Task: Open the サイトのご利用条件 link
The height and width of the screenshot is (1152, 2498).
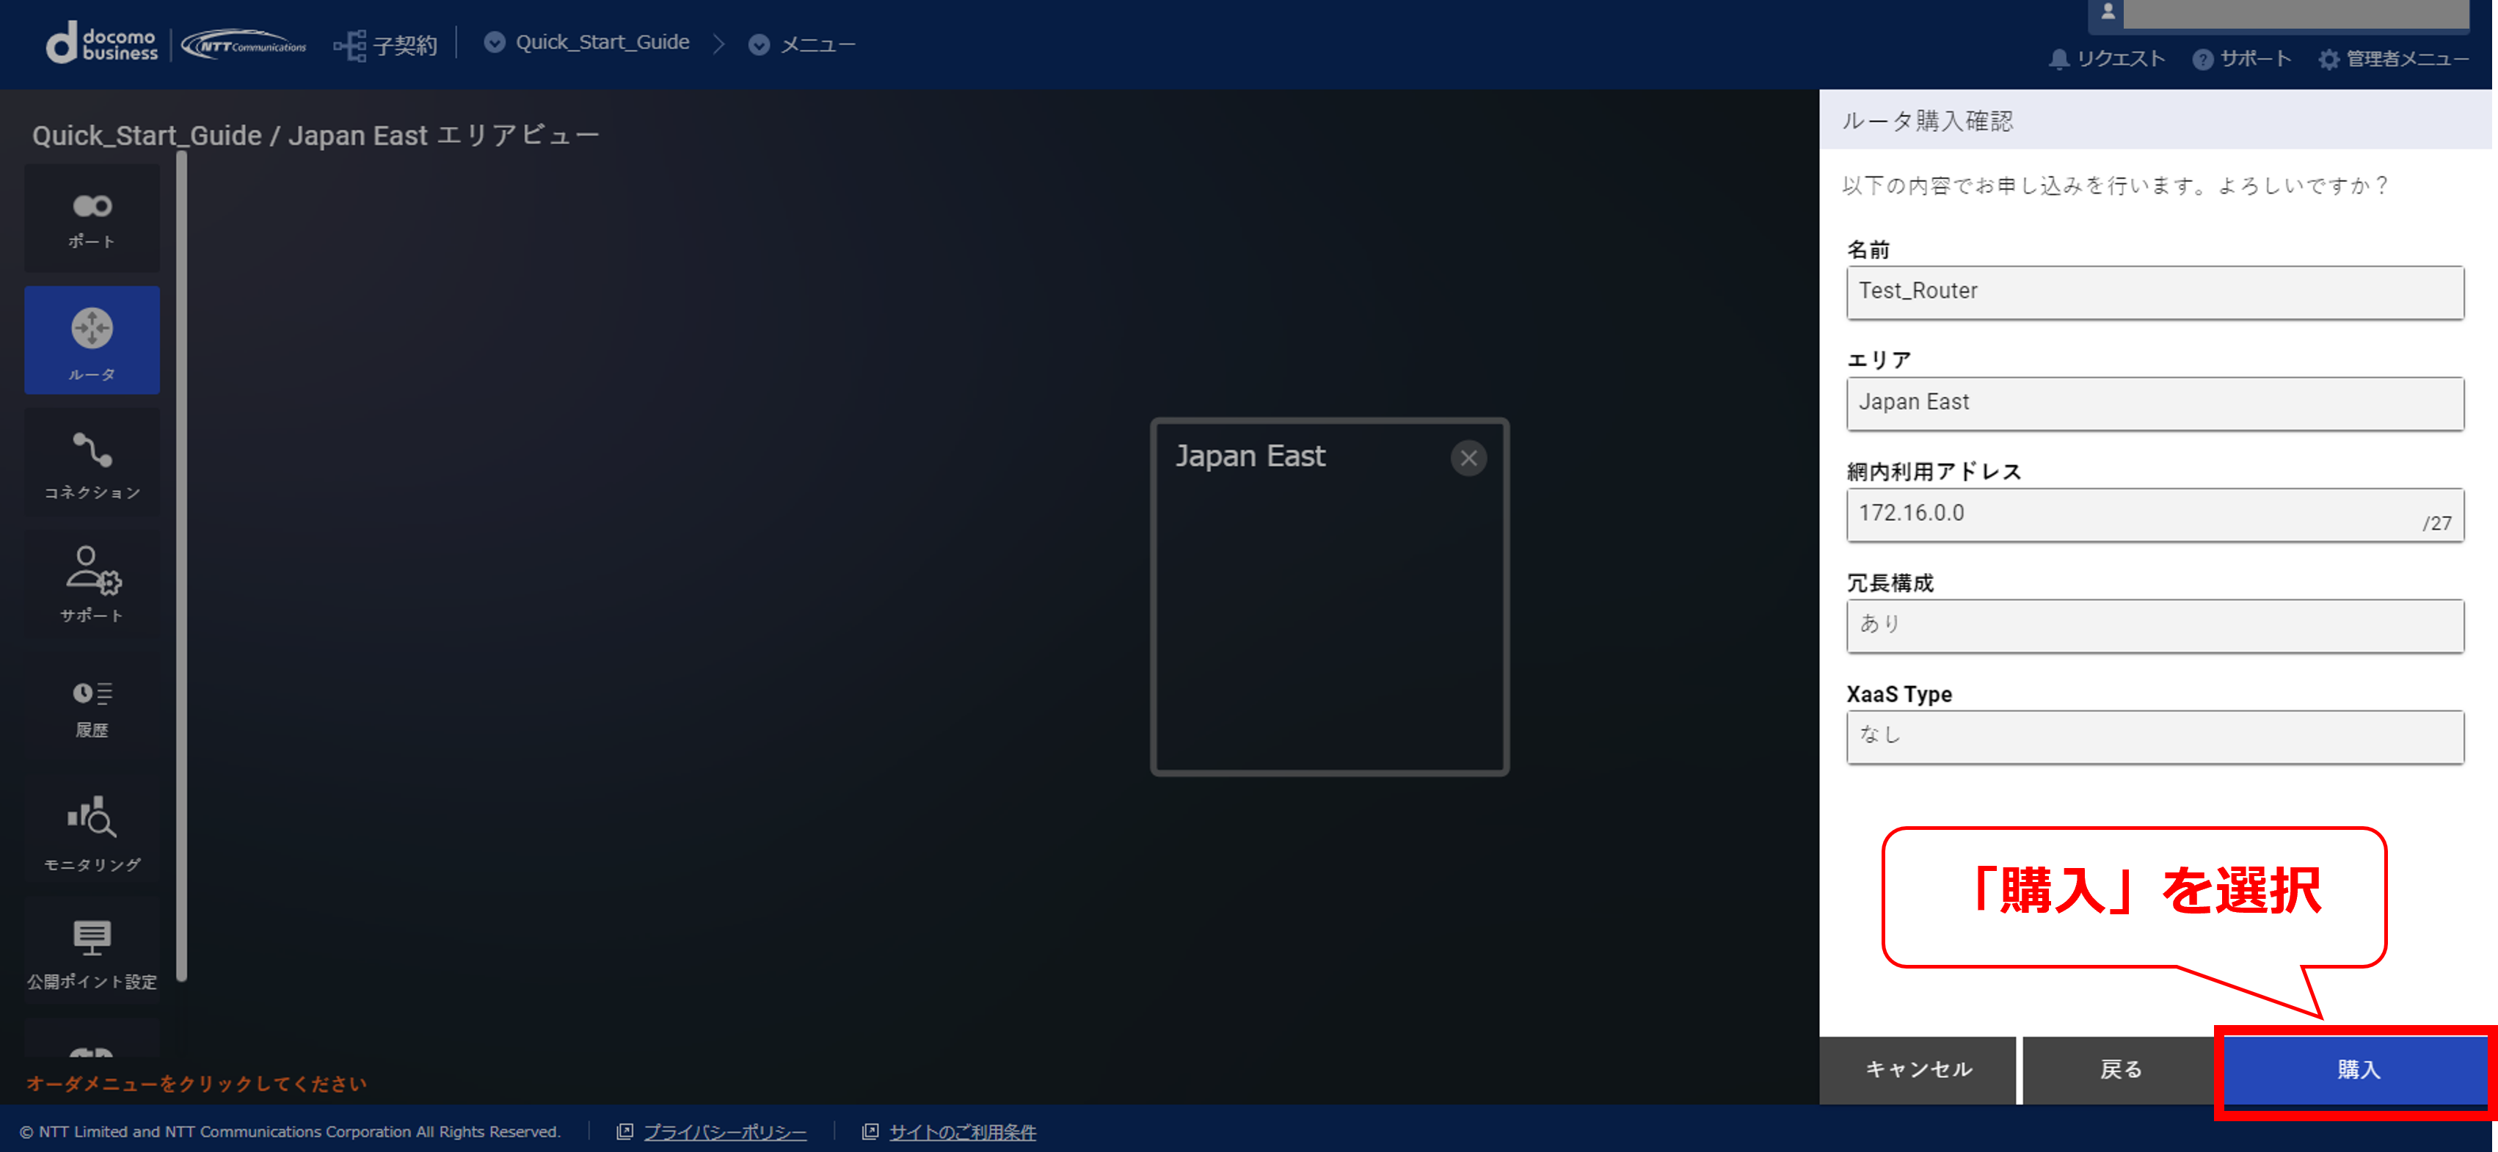Action: [x=962, y=1131]
